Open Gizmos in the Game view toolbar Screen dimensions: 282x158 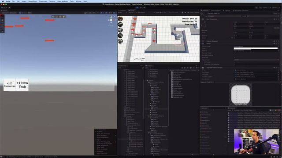pos(197,13)
